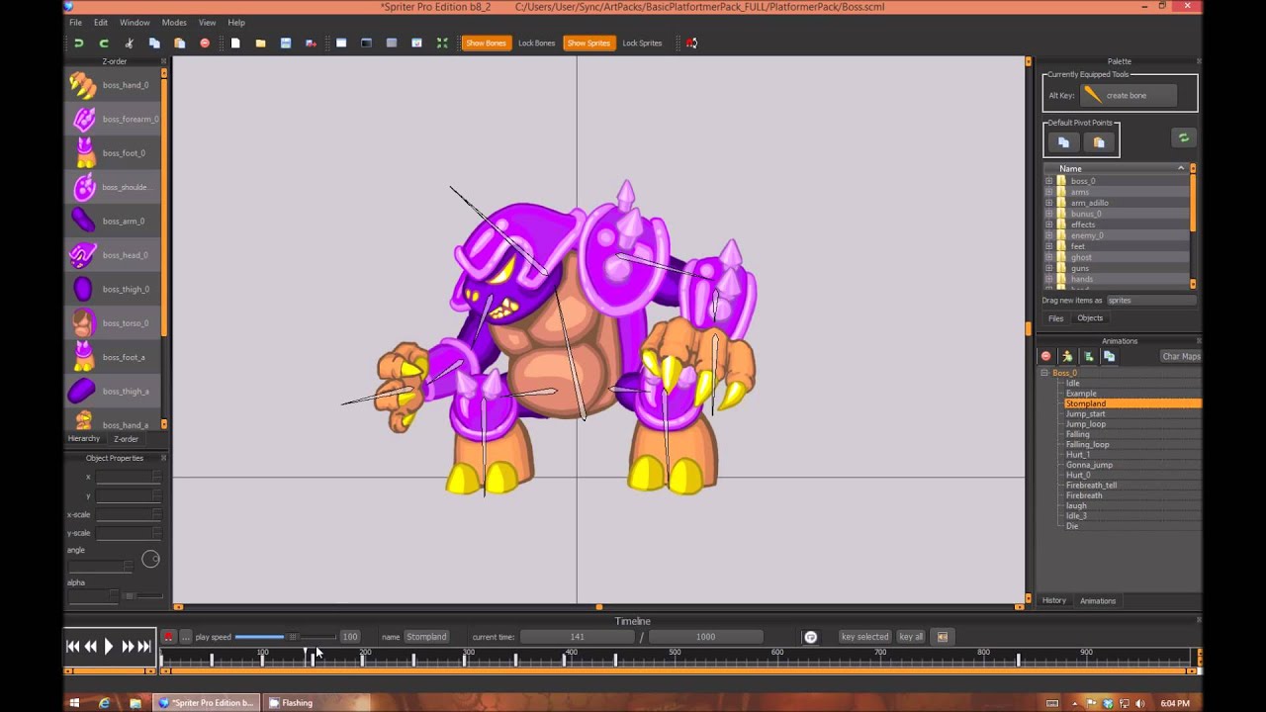This screenshot has height=712, width=1266.
Task: Select the Idle animation
Action: (x=1073, y=384)
